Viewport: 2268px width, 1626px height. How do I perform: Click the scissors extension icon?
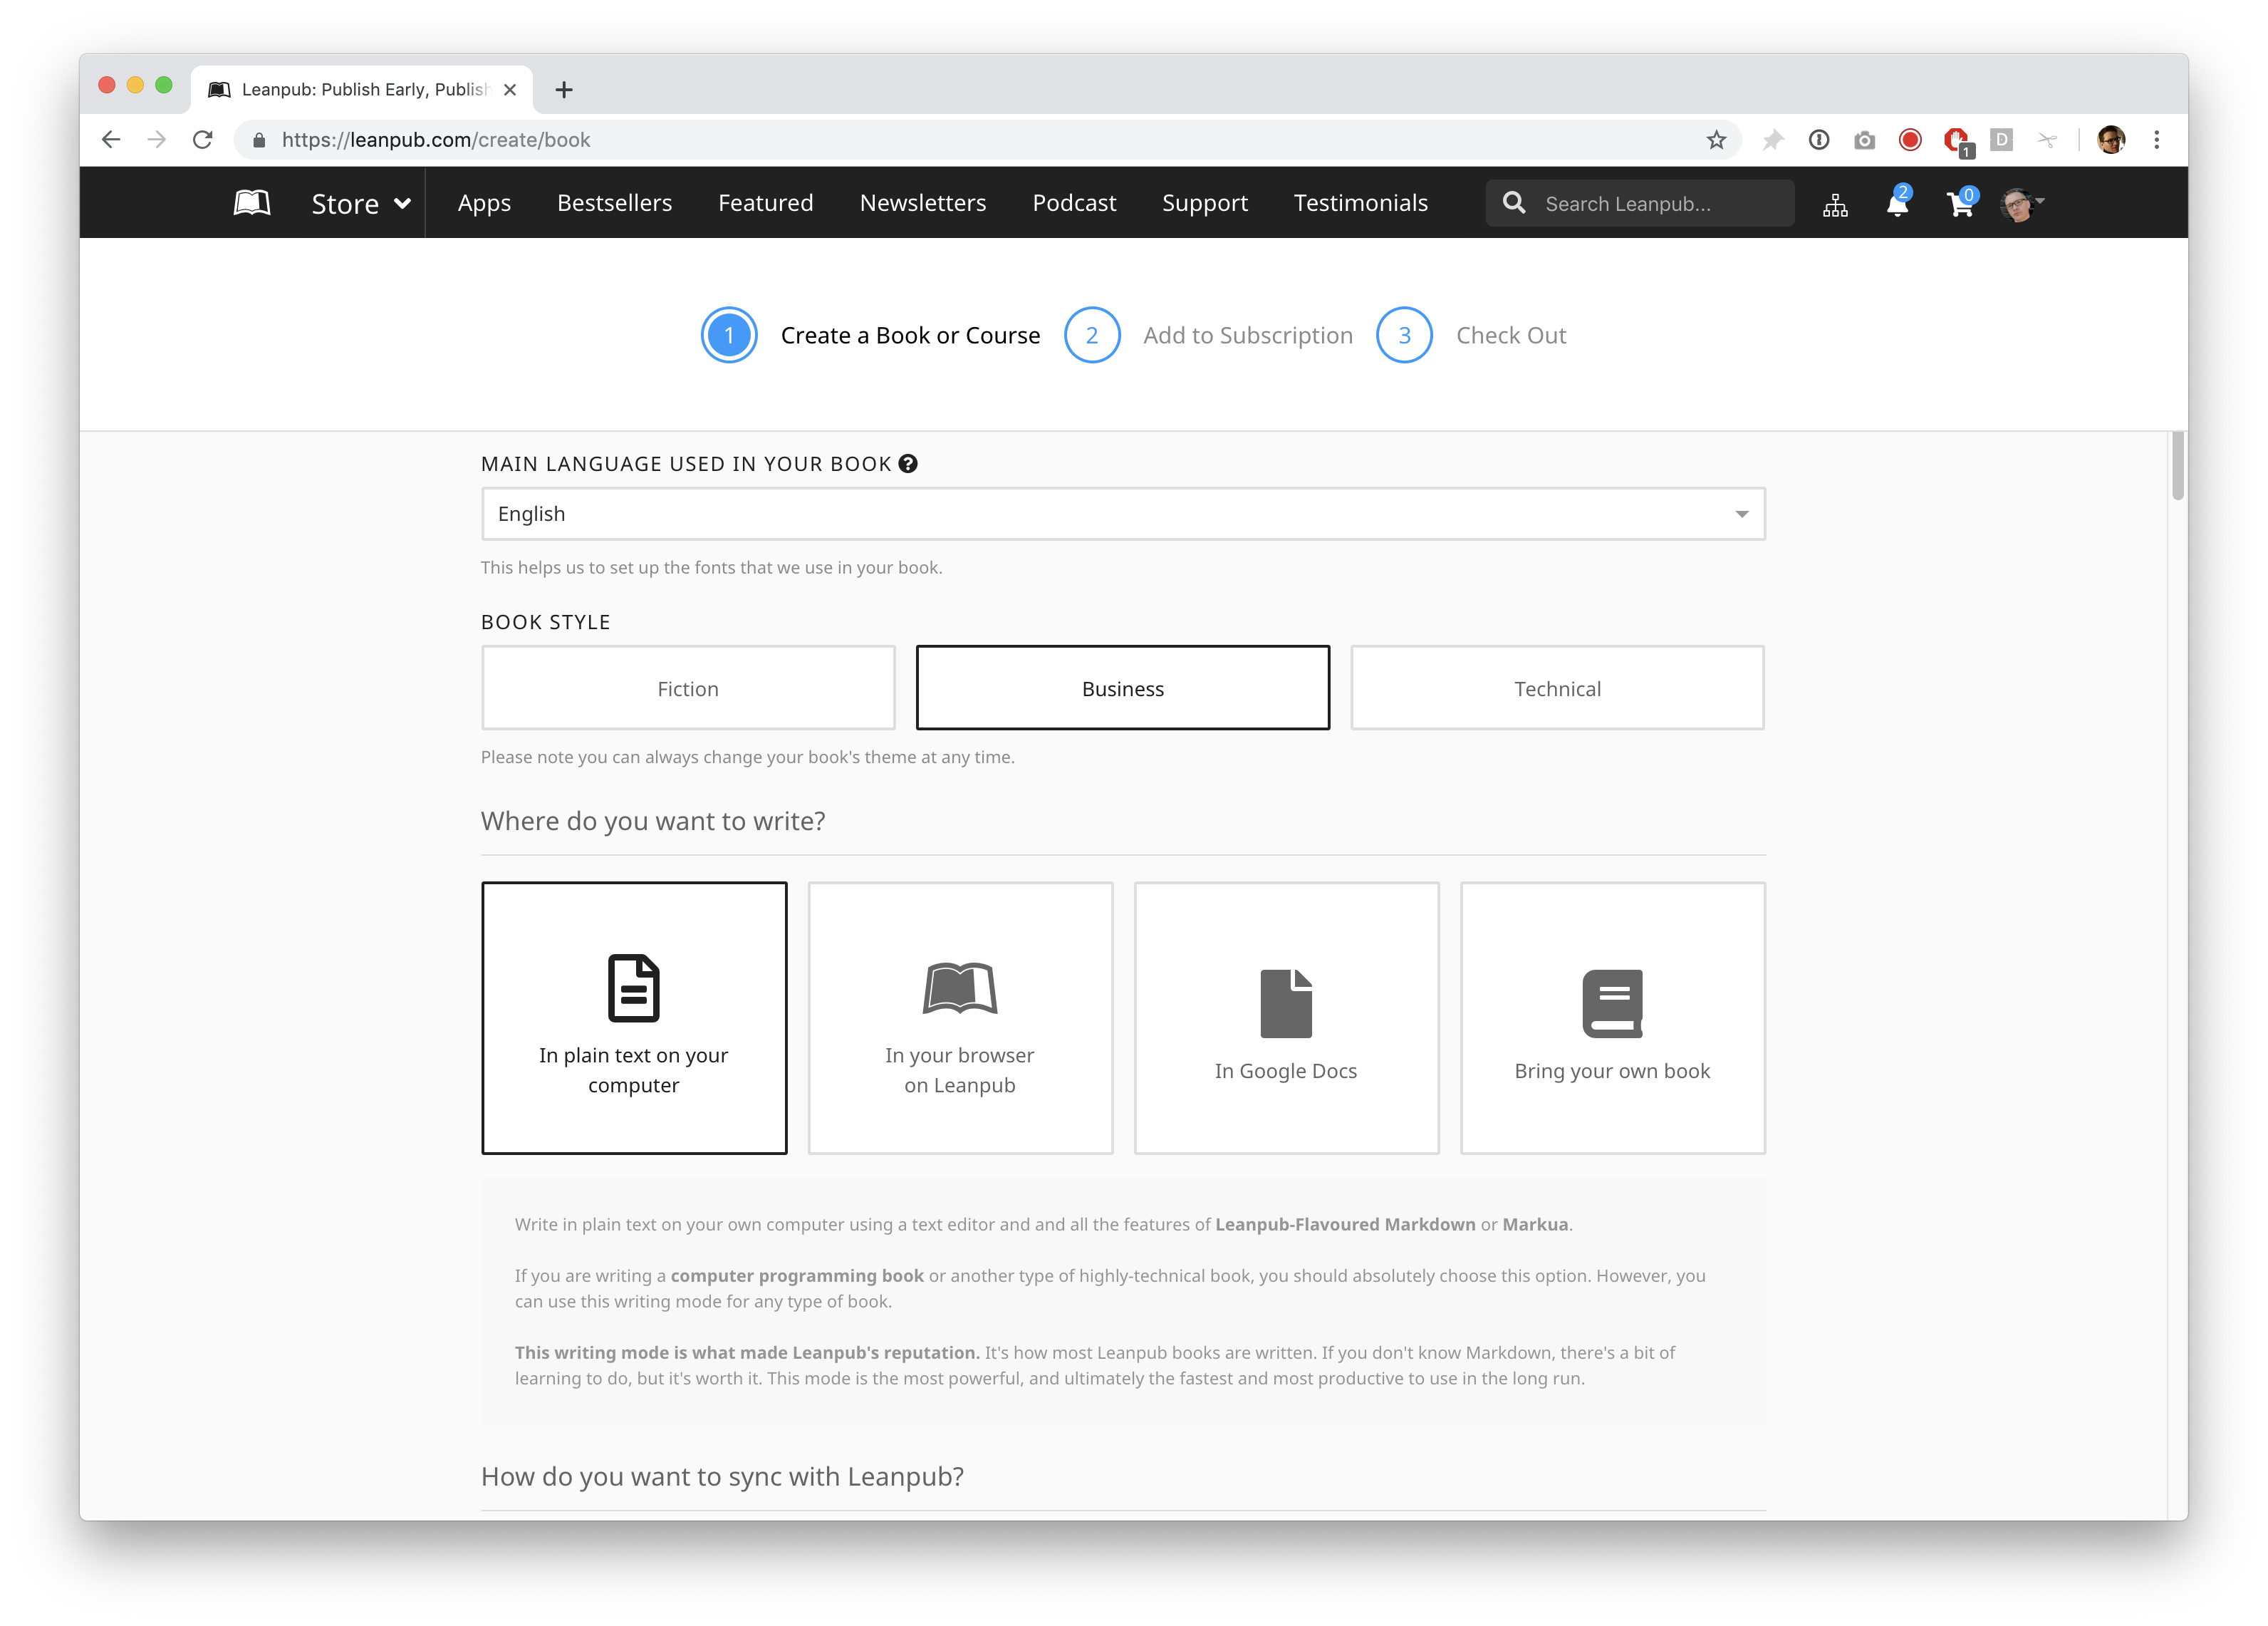2047,140
